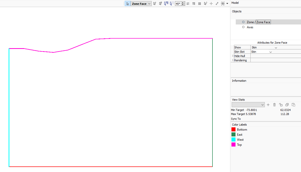The width and height of the screenshot is (301, 172).
Task: Expand the Hide-Null attribute row
Action: coord(233,56)
